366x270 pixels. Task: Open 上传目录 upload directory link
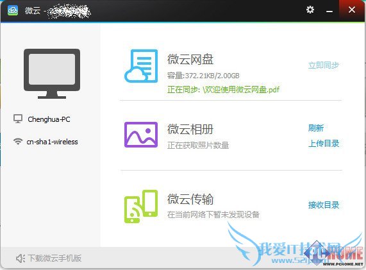[324, 143]
